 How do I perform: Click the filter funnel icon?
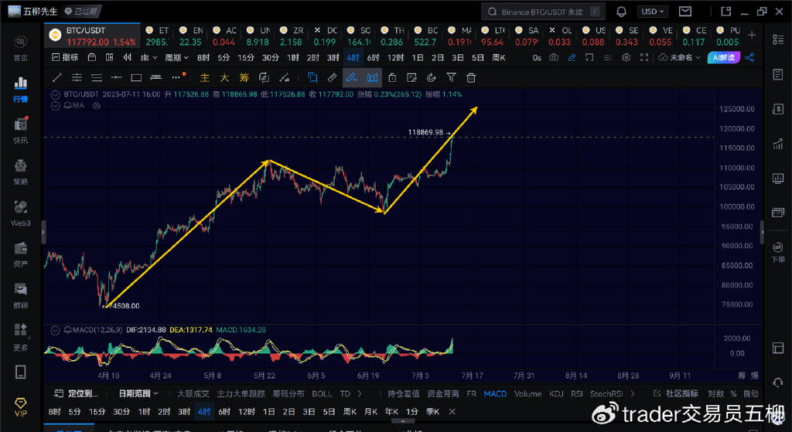point(451,77)
